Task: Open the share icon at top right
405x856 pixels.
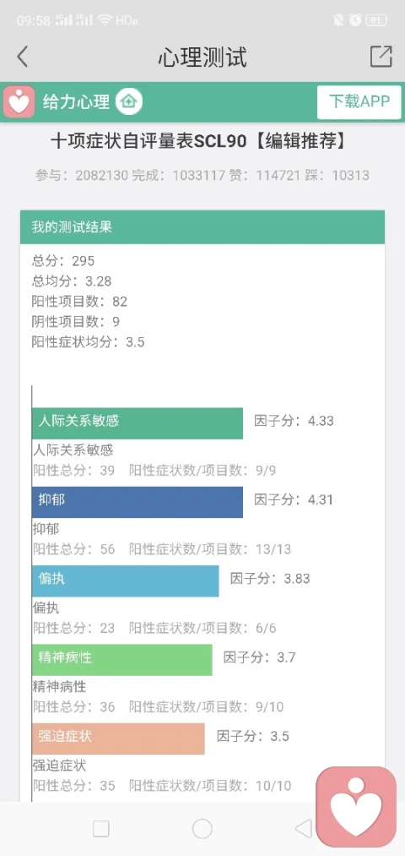Action: [x=381, y=57]
